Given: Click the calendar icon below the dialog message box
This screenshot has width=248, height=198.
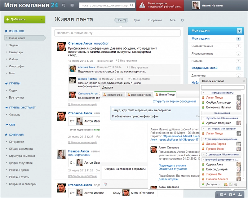Looking at the screenshot, I should 105,184.
